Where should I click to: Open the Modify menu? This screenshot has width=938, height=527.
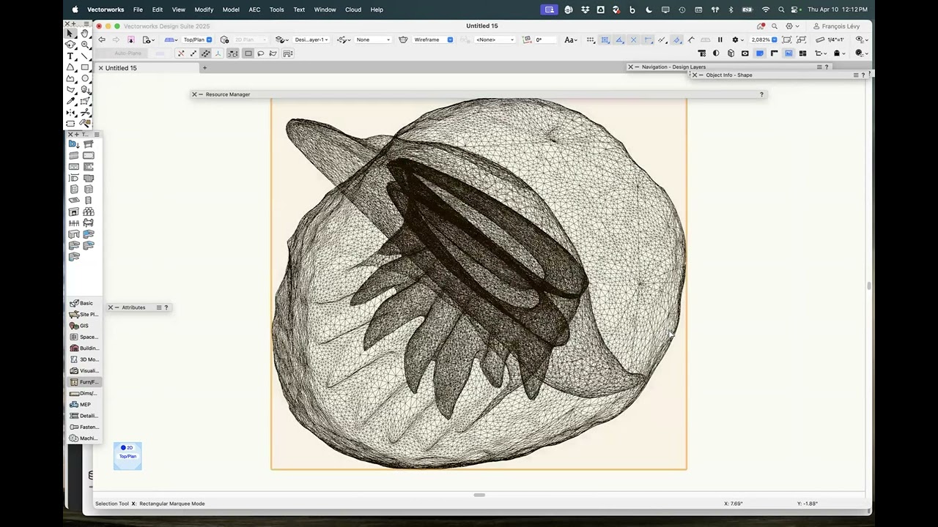(x=204, y=10)
